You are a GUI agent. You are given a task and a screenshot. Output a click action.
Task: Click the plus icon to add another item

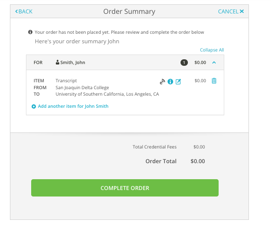[x=34, y=106]
